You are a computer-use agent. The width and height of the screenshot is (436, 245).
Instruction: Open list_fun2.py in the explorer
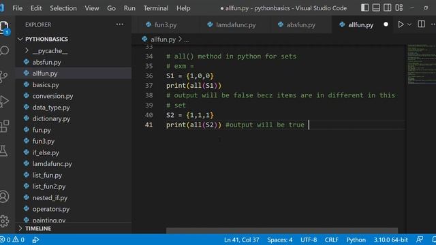coord(48,186)
